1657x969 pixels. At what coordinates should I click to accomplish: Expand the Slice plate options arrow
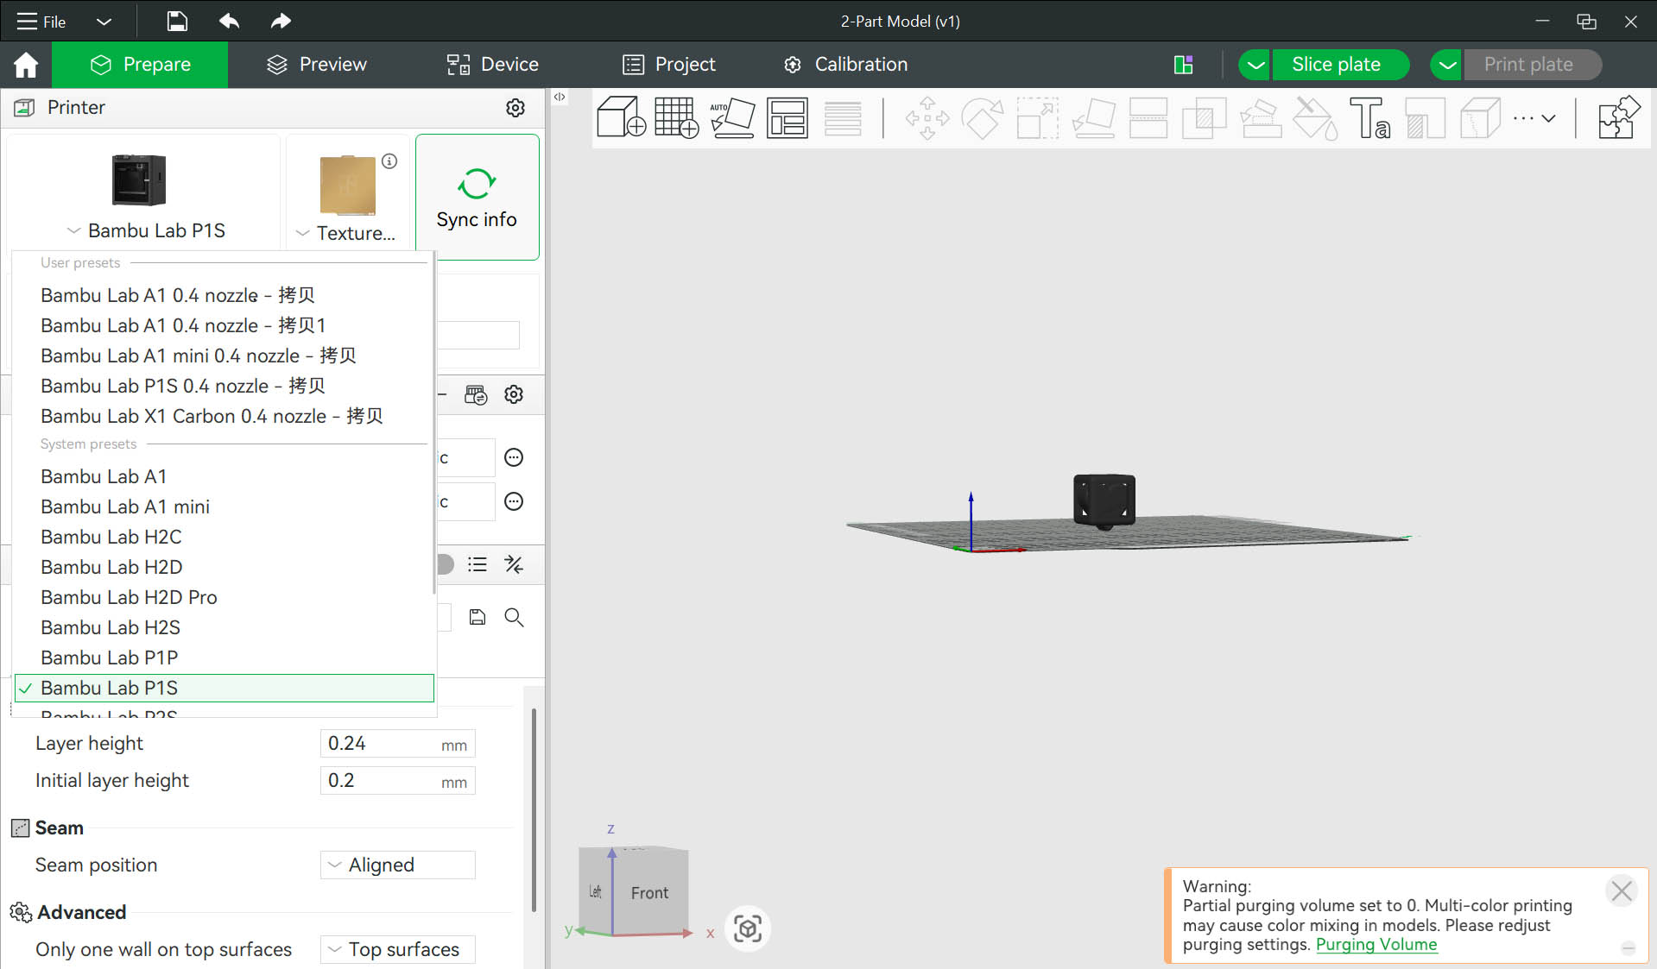click(1255, 65)
